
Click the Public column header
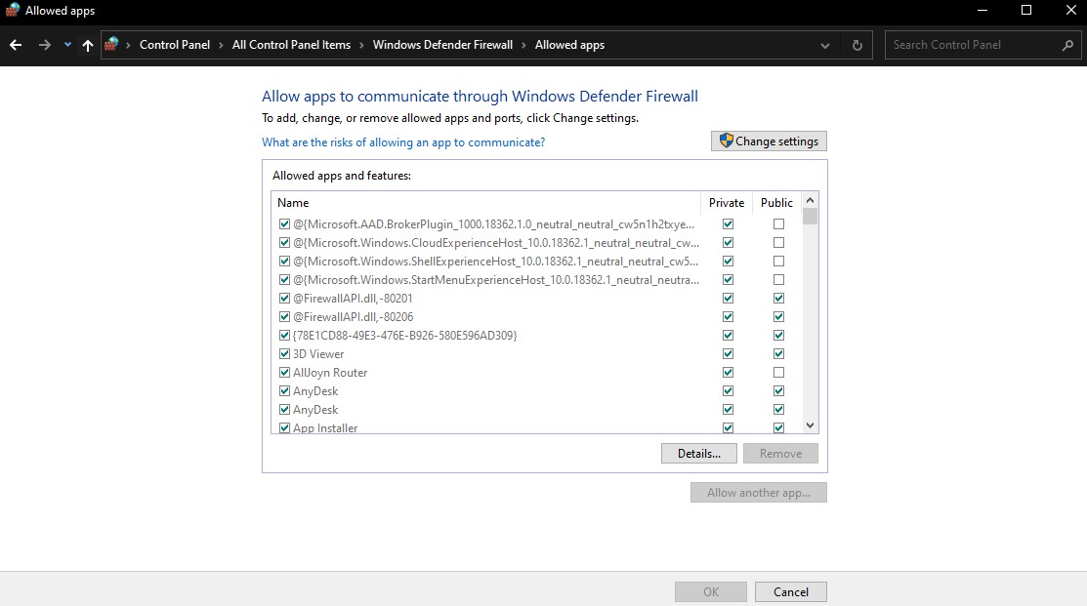(776, 203)
